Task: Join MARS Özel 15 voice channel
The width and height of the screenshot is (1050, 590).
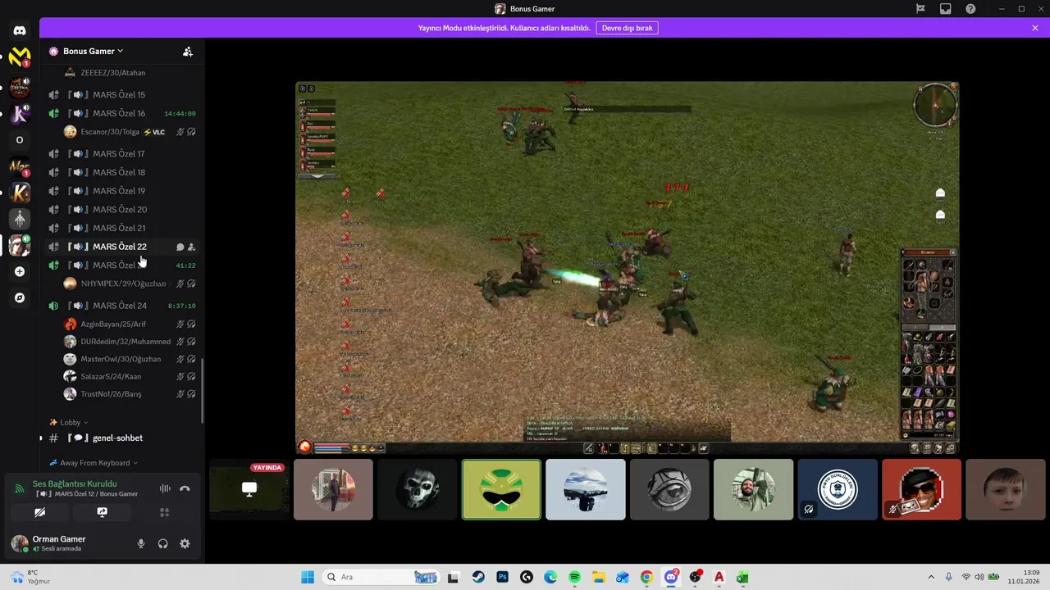Action: (x=122, y=95)
